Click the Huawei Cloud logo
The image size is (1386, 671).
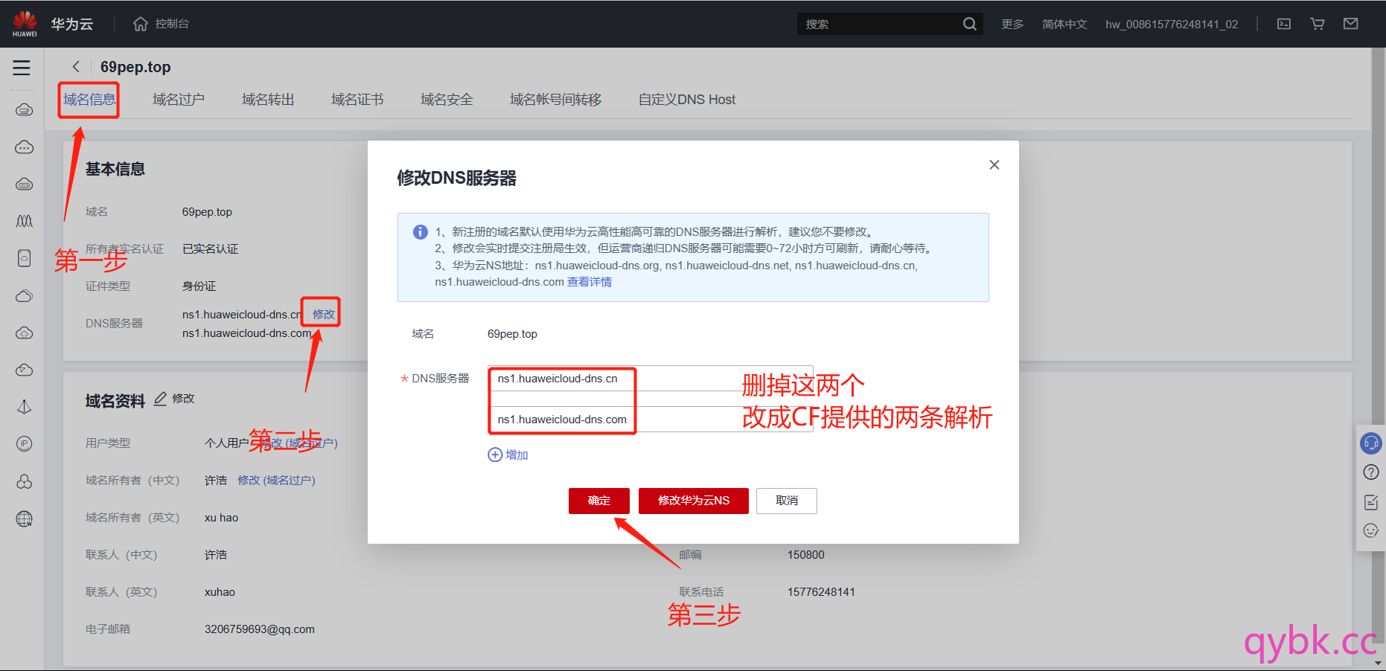pyautogui.click(x=25, y=23)
